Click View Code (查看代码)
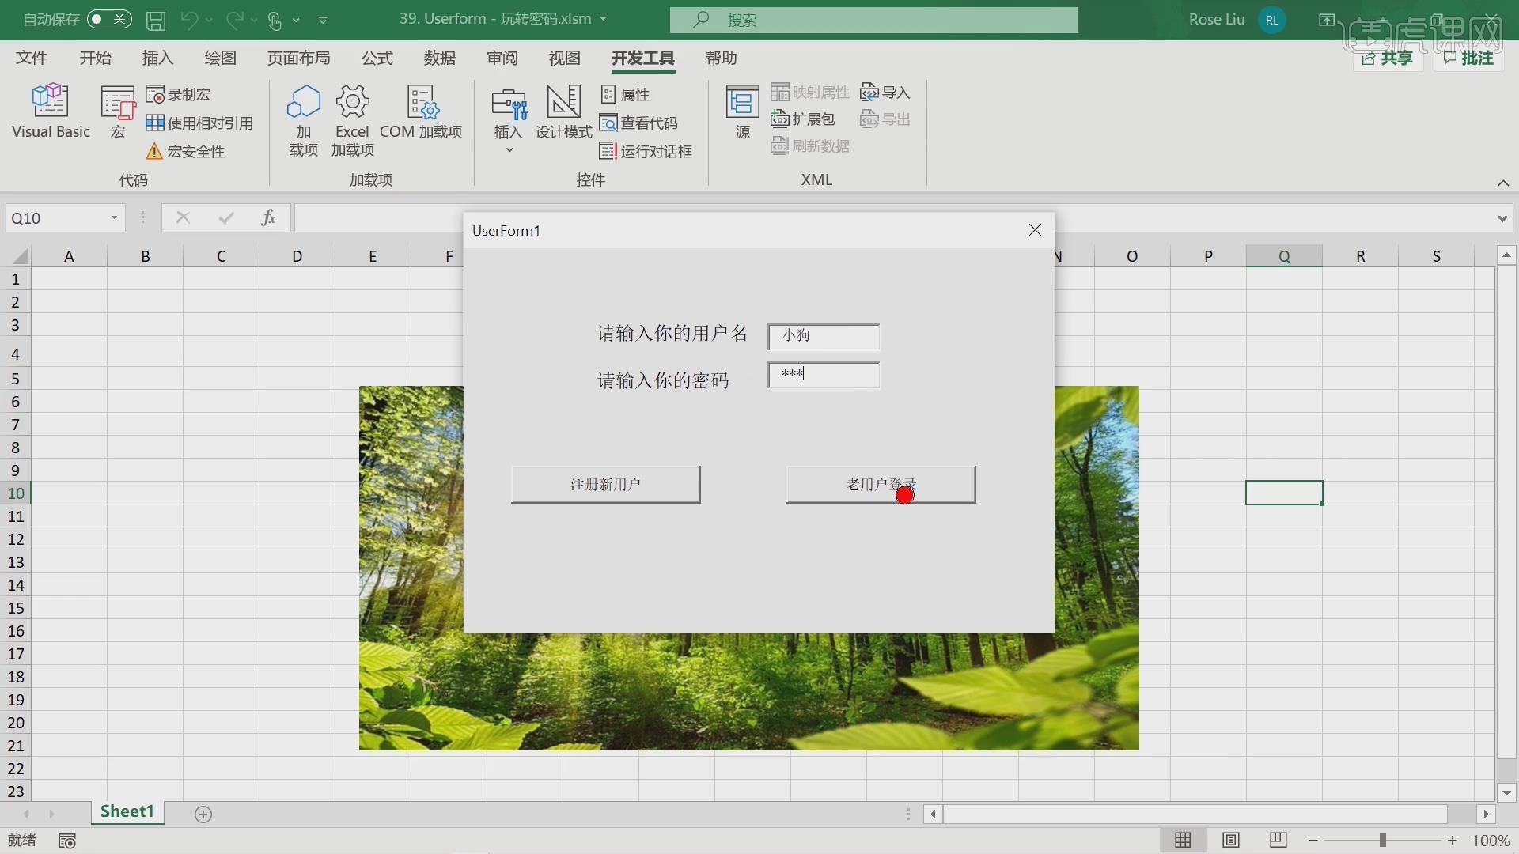 pyautogui.click(x=639, y=123)
